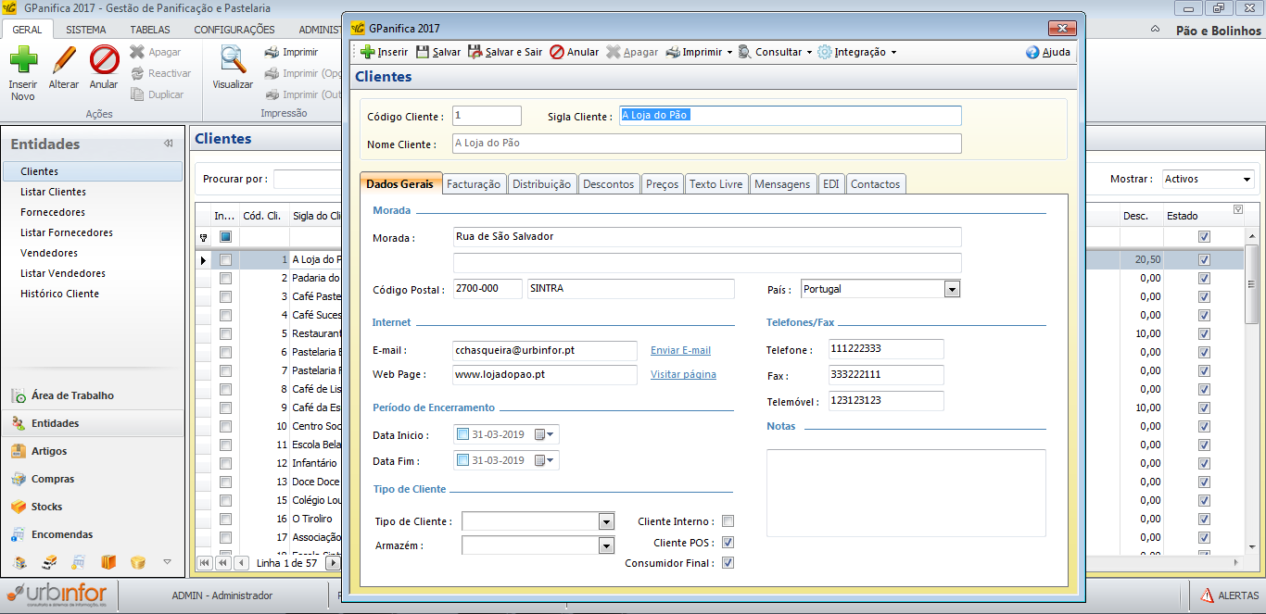The image size is (1266, 614).
Task: Expand the Tipo de Cliente dropdown
Action: pos(606,521)
